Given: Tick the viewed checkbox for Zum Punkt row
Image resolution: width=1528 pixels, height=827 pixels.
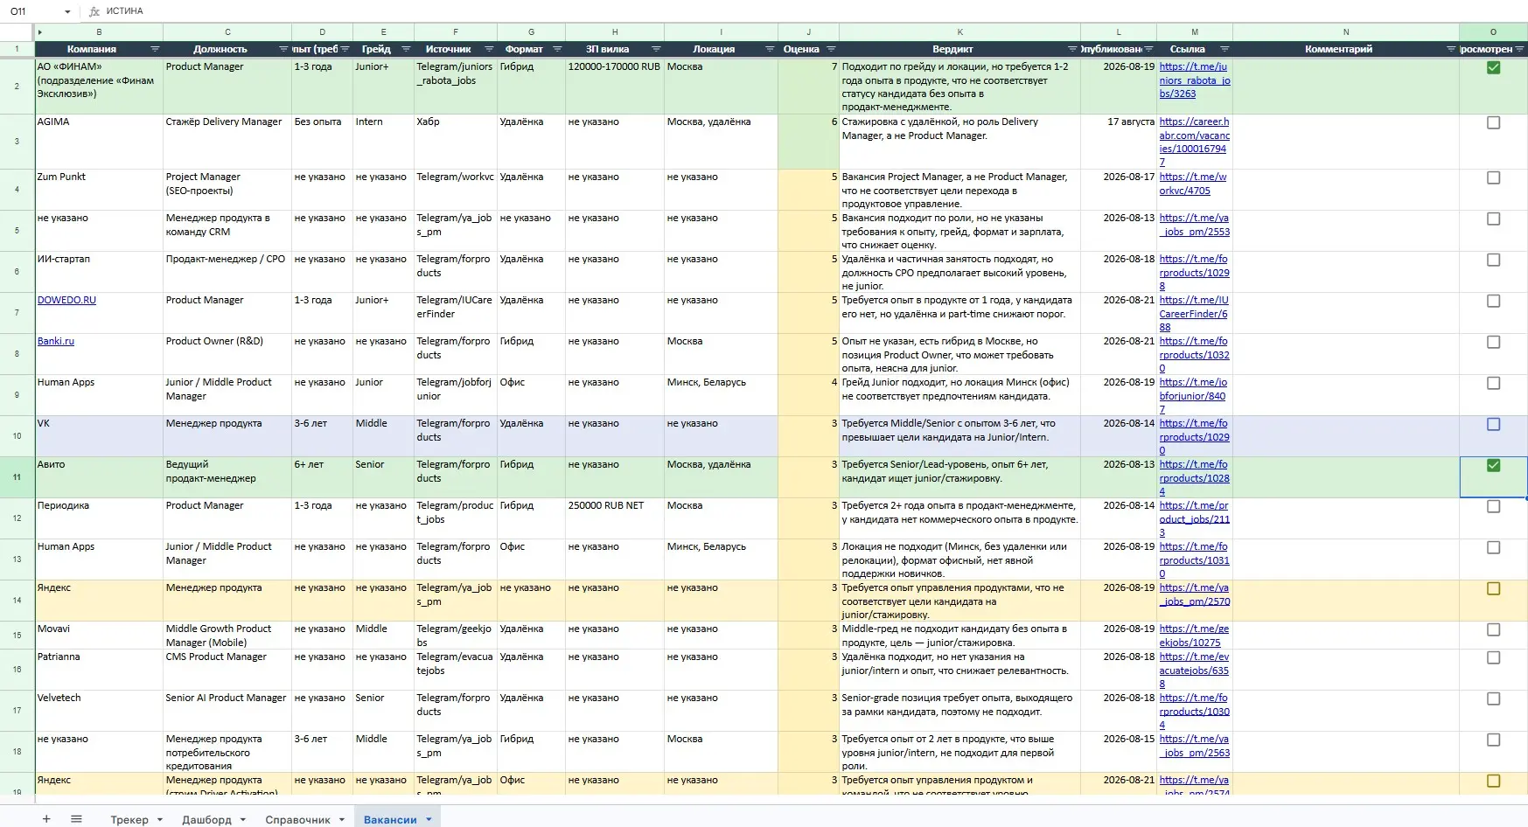Looking at the screenshot, I should 1493,177.
